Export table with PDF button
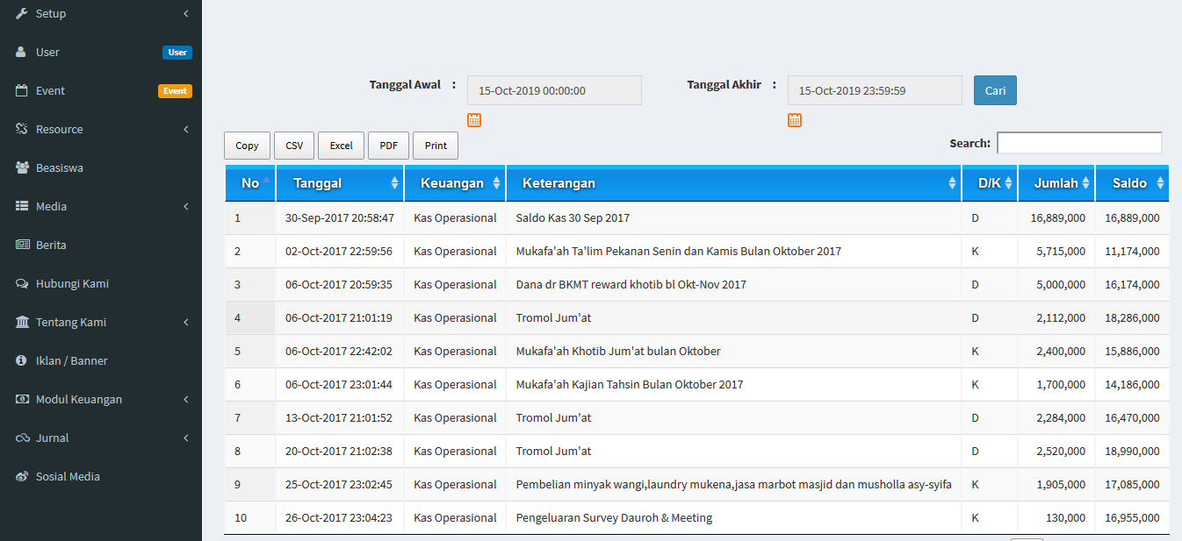This screenshot has height=541, width=1182. pos(389,146)
